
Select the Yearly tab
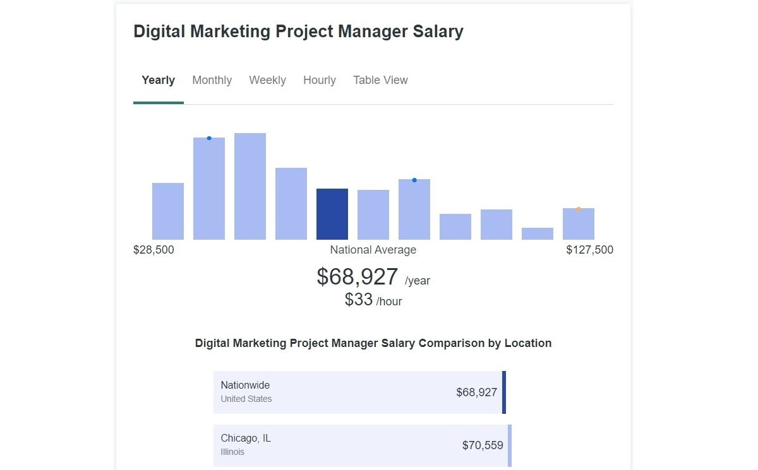(158, 80)
